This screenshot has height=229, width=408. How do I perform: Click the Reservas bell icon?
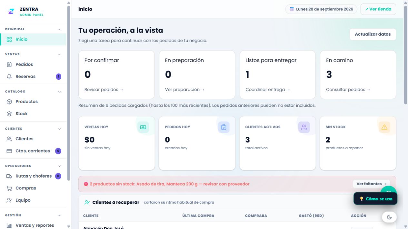(x=9, y=77)
